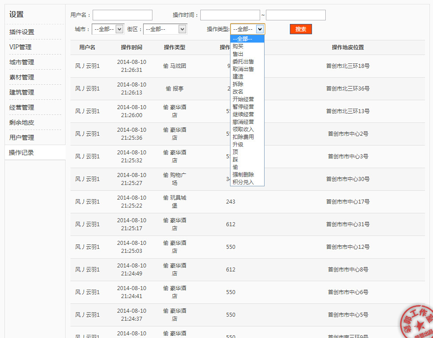
Task: Select 售出 operation type option
Action: 247,54
